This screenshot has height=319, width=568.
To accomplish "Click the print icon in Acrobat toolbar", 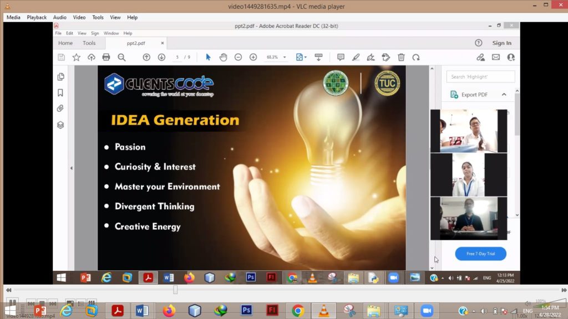I will 106,57.
